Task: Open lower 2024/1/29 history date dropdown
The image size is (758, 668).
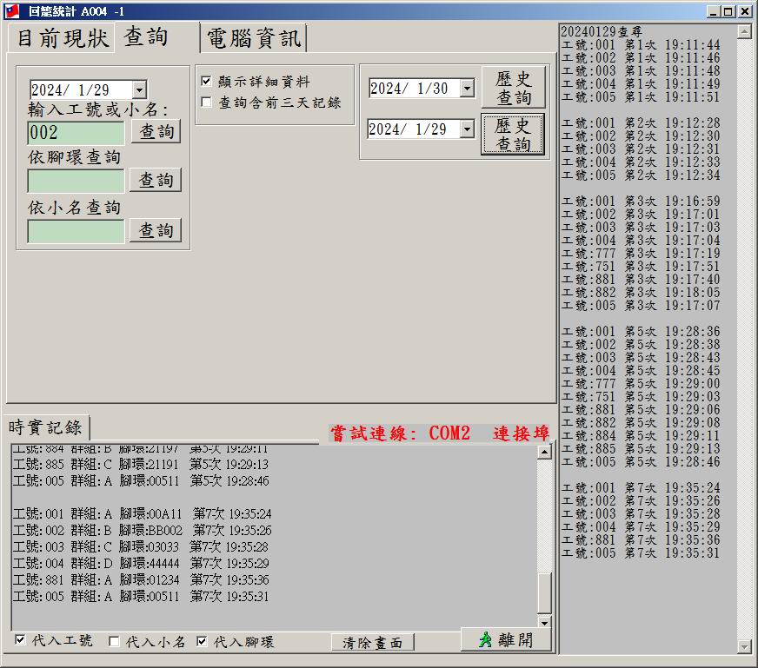Action: (x=468, y=129)
